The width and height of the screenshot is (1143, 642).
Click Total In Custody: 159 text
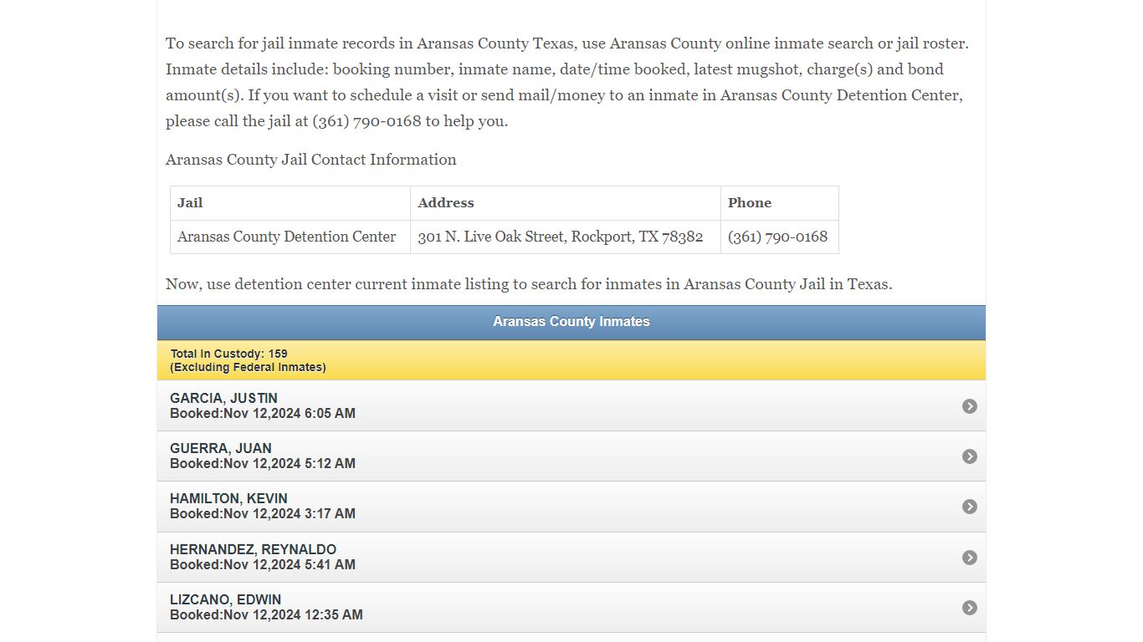point(229,354)
